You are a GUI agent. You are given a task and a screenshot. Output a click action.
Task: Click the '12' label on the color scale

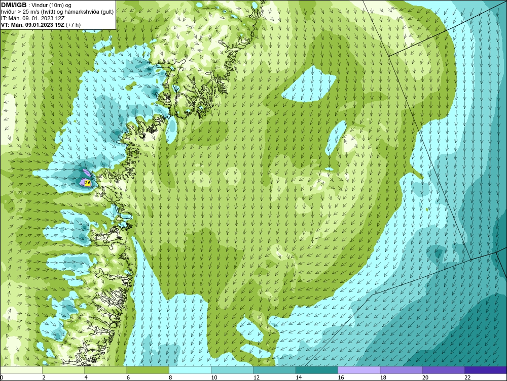tap(257, 378)
